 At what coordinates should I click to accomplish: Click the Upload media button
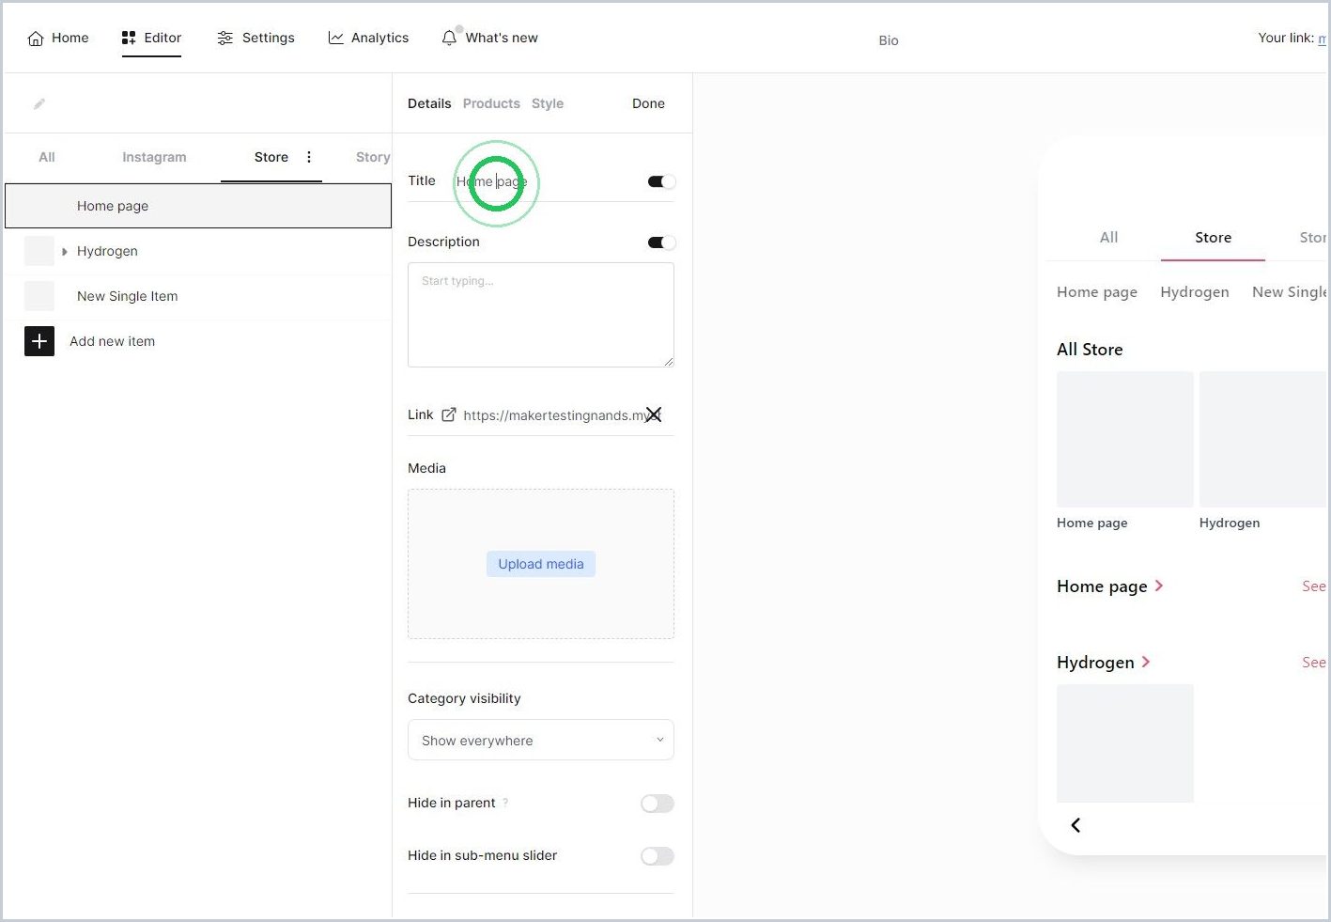coord(541,564)
